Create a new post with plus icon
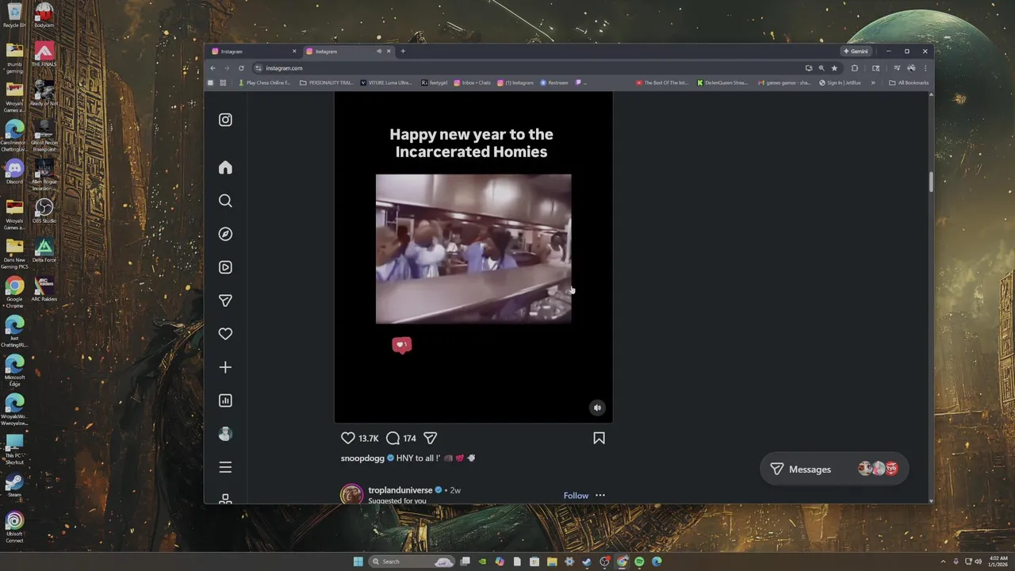 coord(225,367)
